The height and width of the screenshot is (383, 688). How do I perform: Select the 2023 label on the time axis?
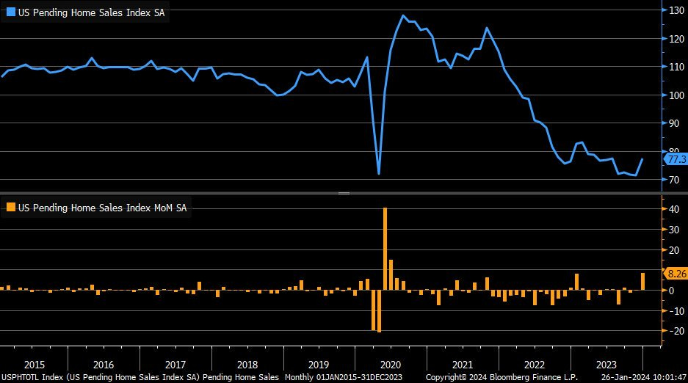tap(606, 365)
